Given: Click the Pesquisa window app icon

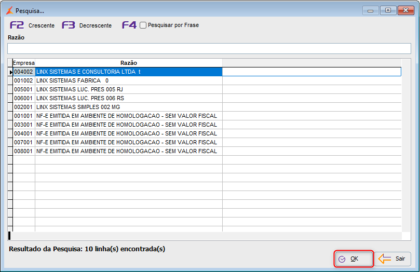Looking at the screenshot, I should click(10, 11).
